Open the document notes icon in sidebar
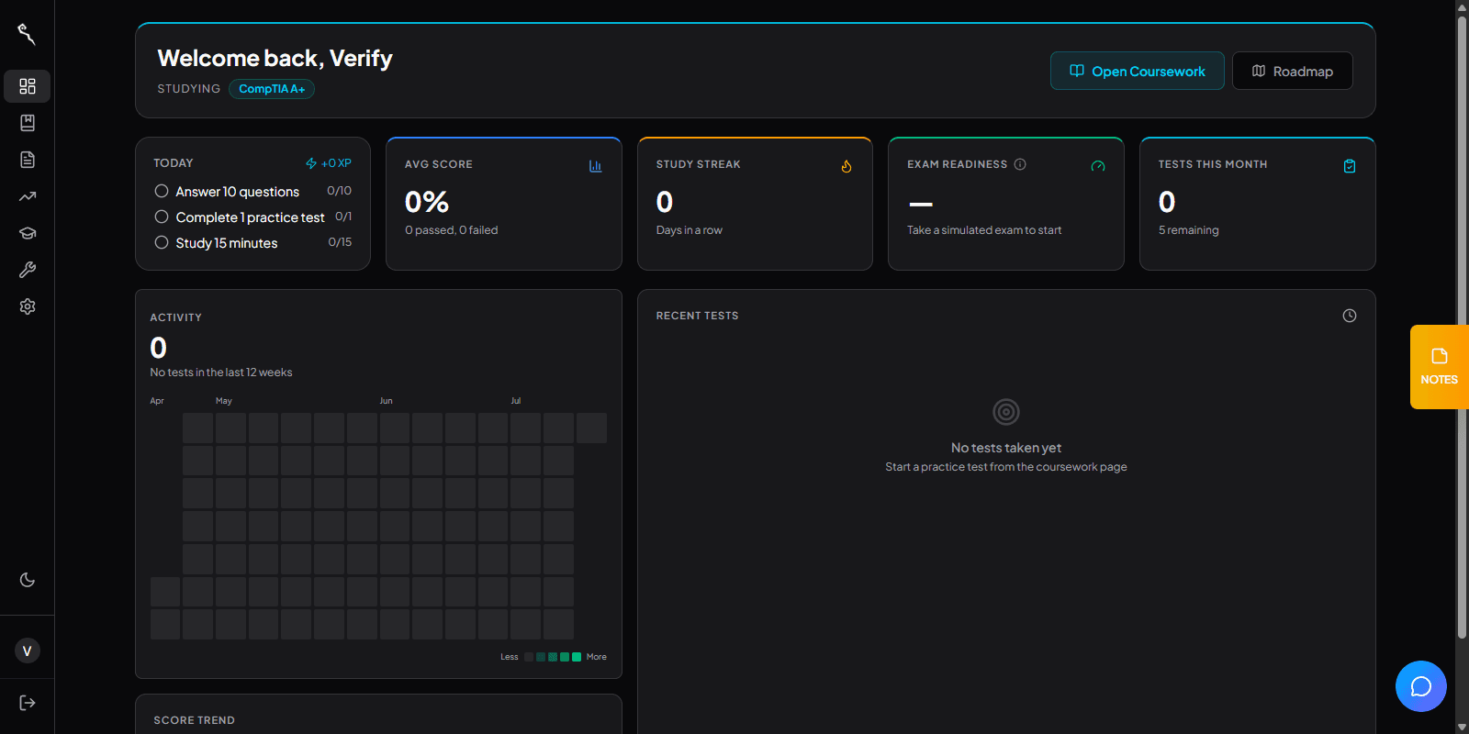1469x734 pixels. tap(28, 160)
